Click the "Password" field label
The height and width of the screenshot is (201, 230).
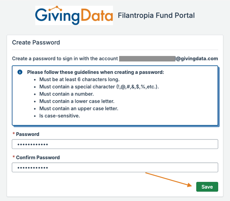click(x=27, y=134)
